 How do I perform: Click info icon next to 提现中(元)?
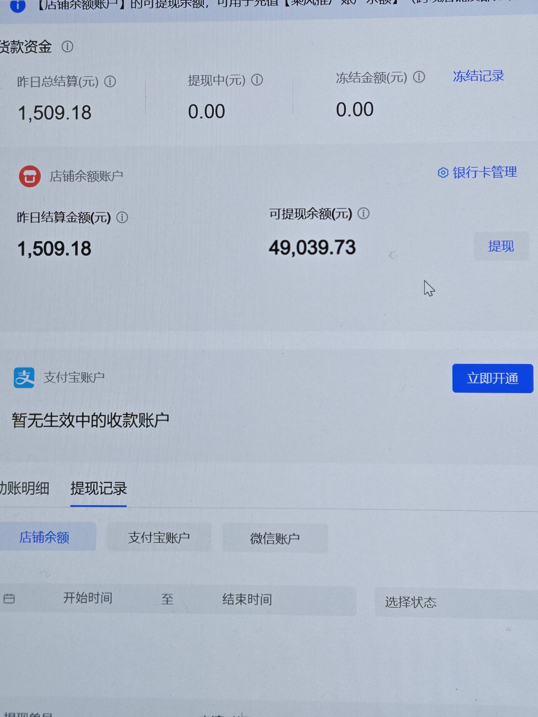257,80
